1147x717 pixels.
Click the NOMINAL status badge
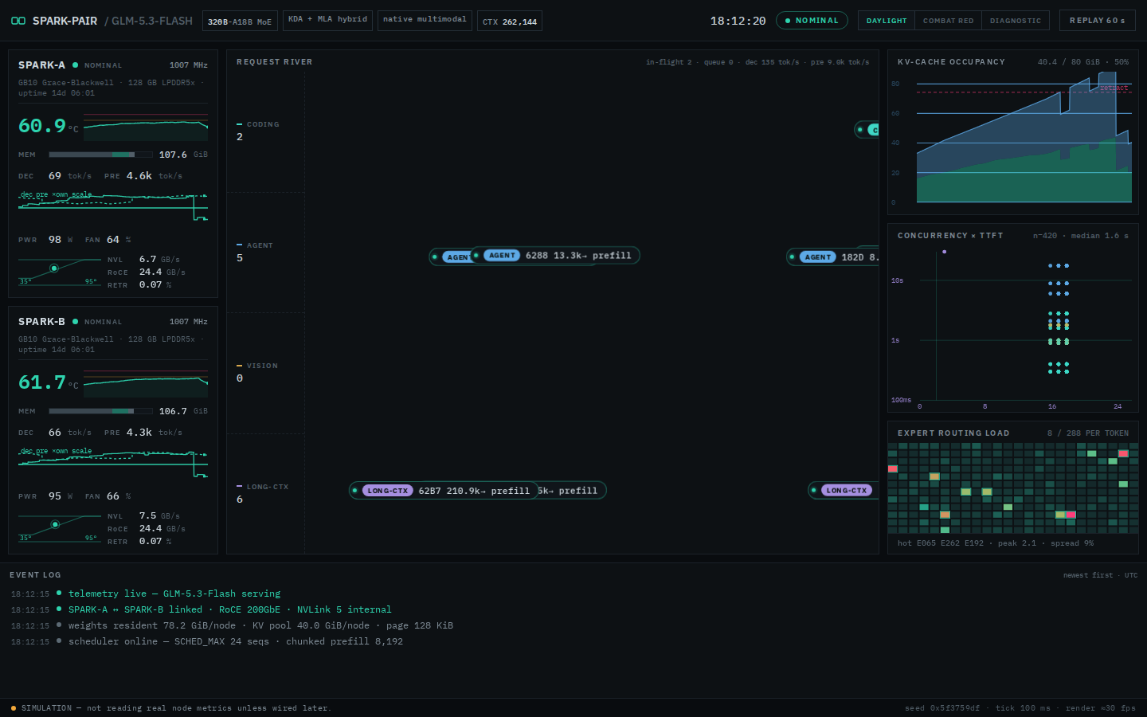(x=812, y=21)
